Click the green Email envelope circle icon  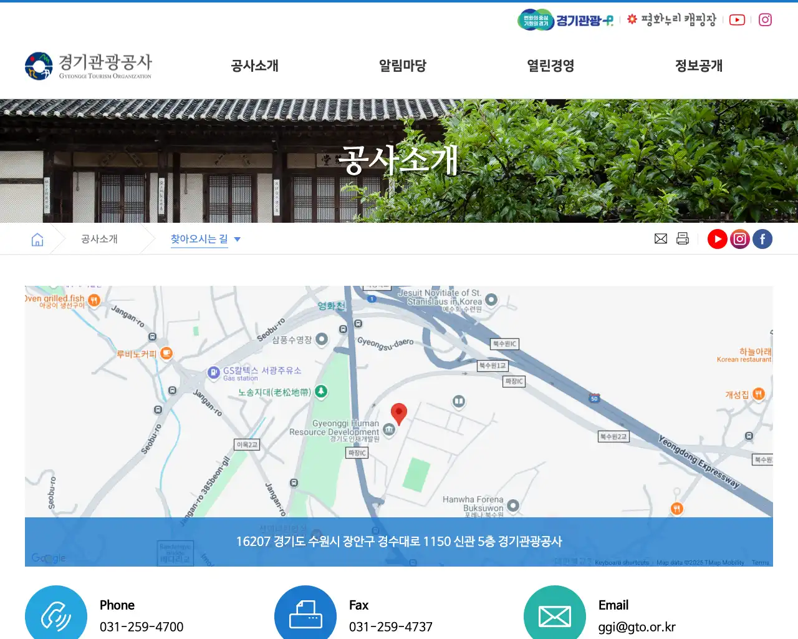coord(555,612)
